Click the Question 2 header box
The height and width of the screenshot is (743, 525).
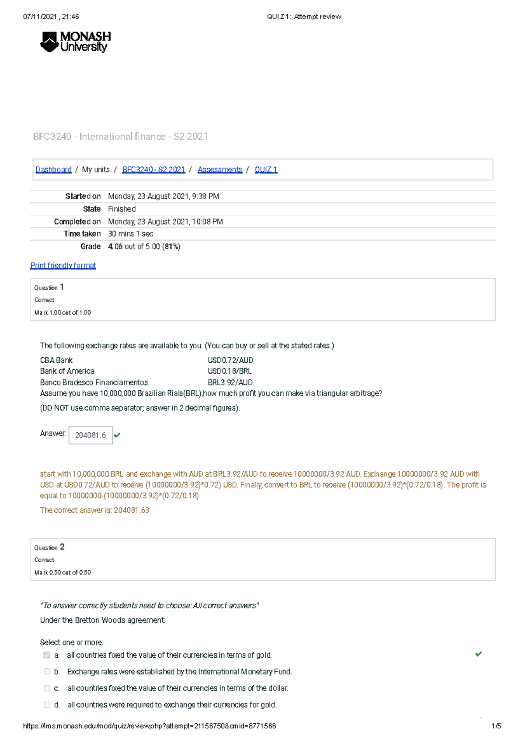[262, 560]
